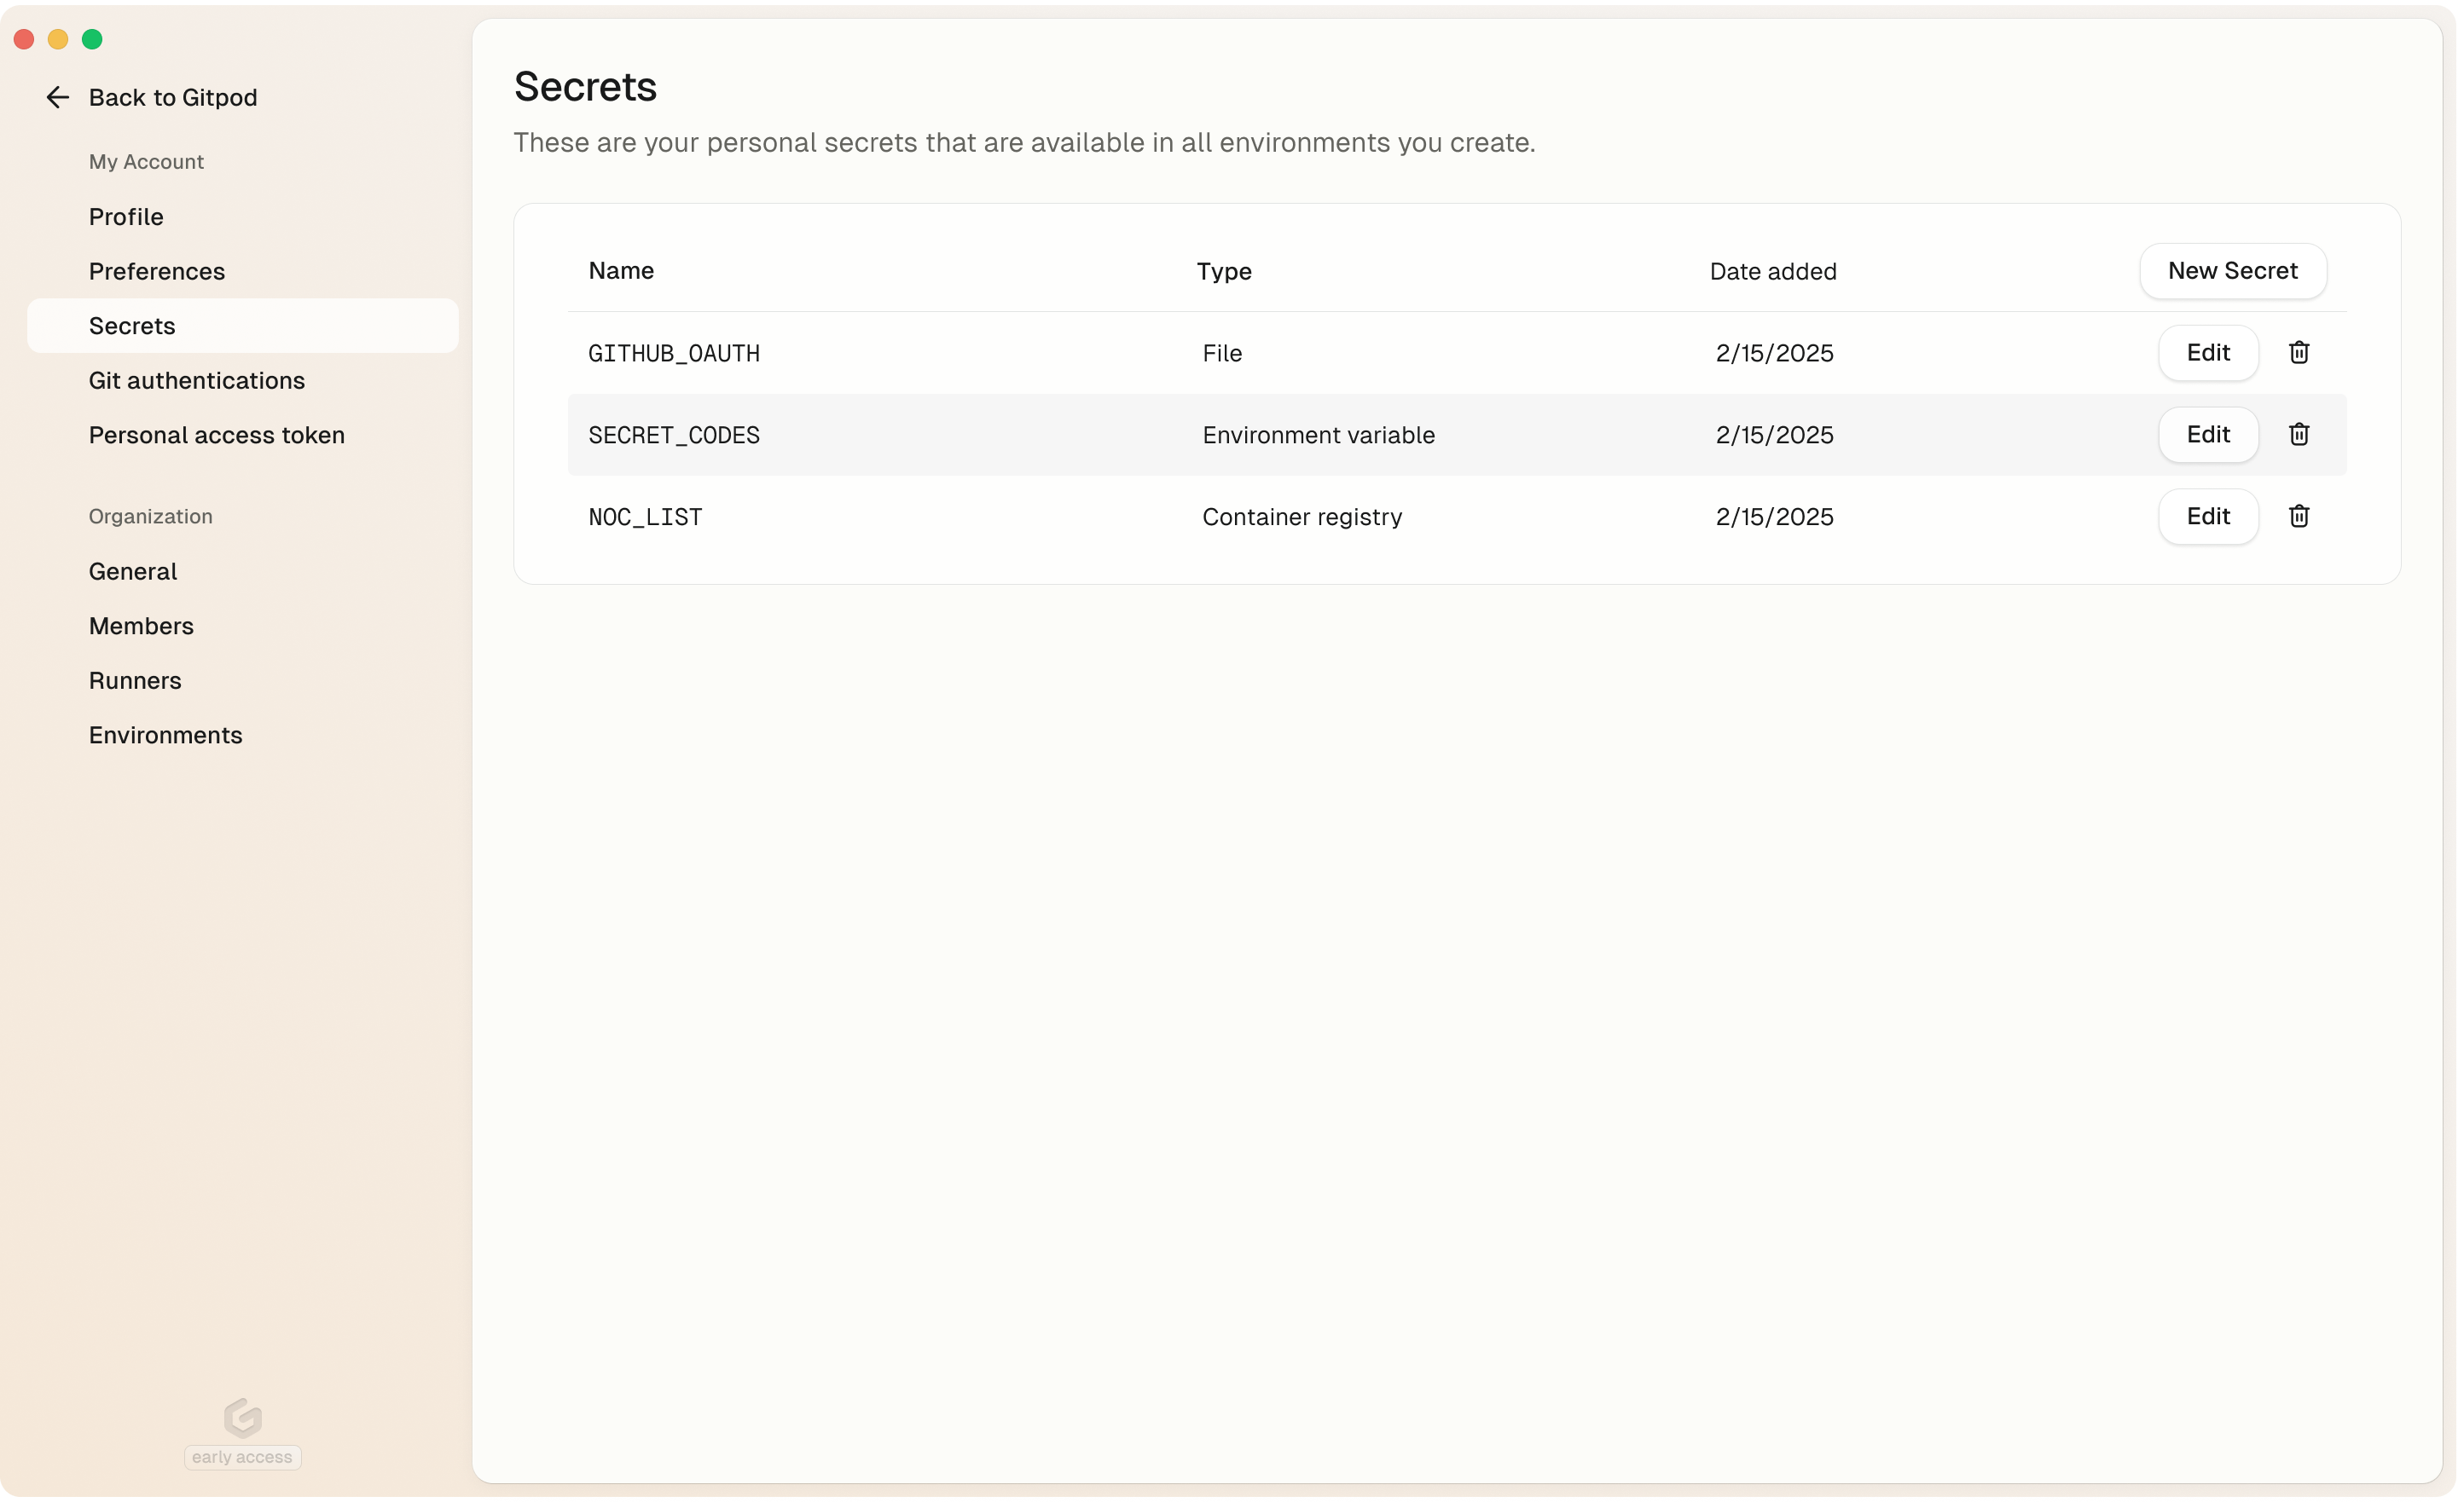2464x1508 pixels.
Task: Return via Back to Gitpod link
Action: [x=173, y=97]
